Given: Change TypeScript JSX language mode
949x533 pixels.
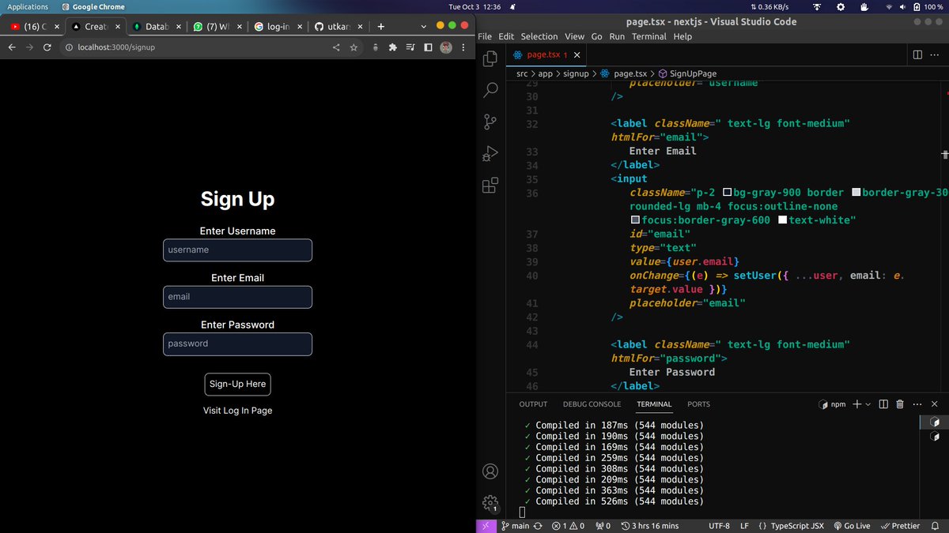Looking at the screenshot, I should pyautogui.click(x=796, y=526).
